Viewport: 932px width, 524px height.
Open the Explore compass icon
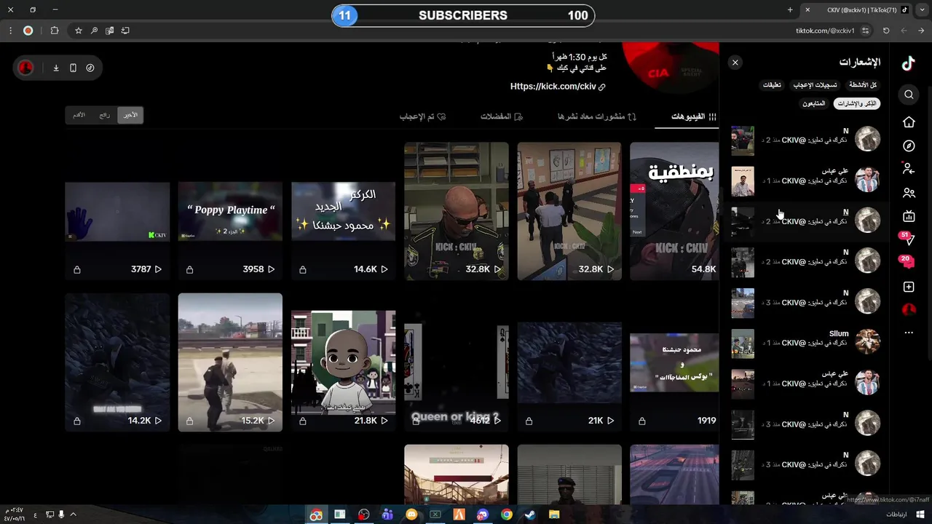coord(909,146)
